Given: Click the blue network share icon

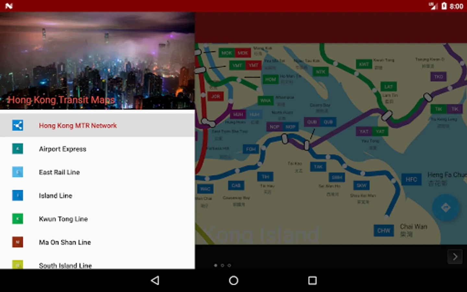Looking at the screenshot, I should click(18, 125).
